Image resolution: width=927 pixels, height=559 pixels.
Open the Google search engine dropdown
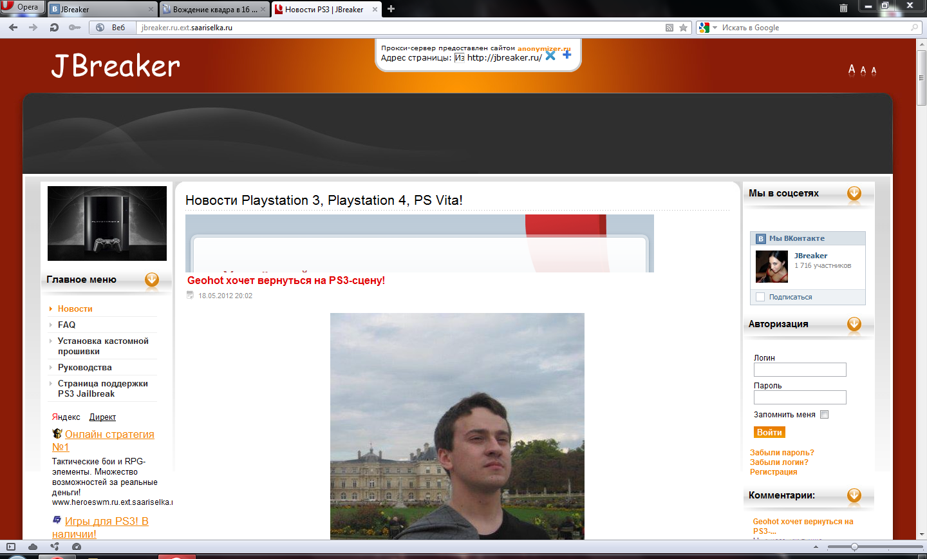pyautogui.click(x=715, y=28)
